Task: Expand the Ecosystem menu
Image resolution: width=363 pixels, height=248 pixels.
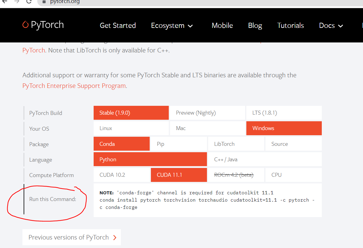Action: click(x=172, y=25)
